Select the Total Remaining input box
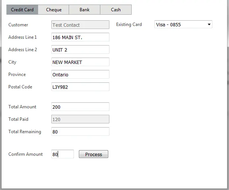This screenshot has height=190, width=229. tap(80, 132)
